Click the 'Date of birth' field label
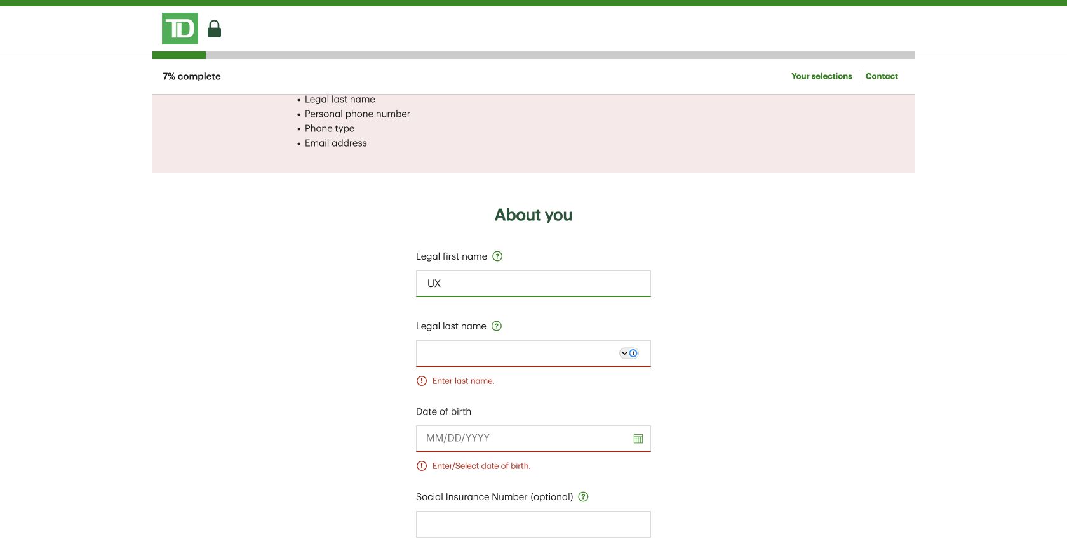Viewport: 1067px width, 544px height. pyautogui.click(x=443, y=412)
